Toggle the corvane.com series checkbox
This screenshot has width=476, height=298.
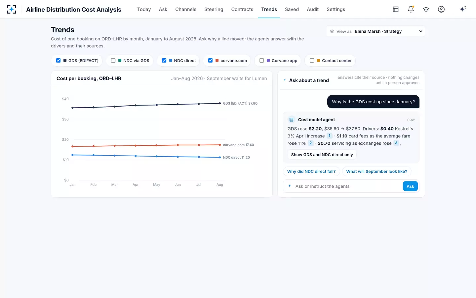tap(210, 61)
